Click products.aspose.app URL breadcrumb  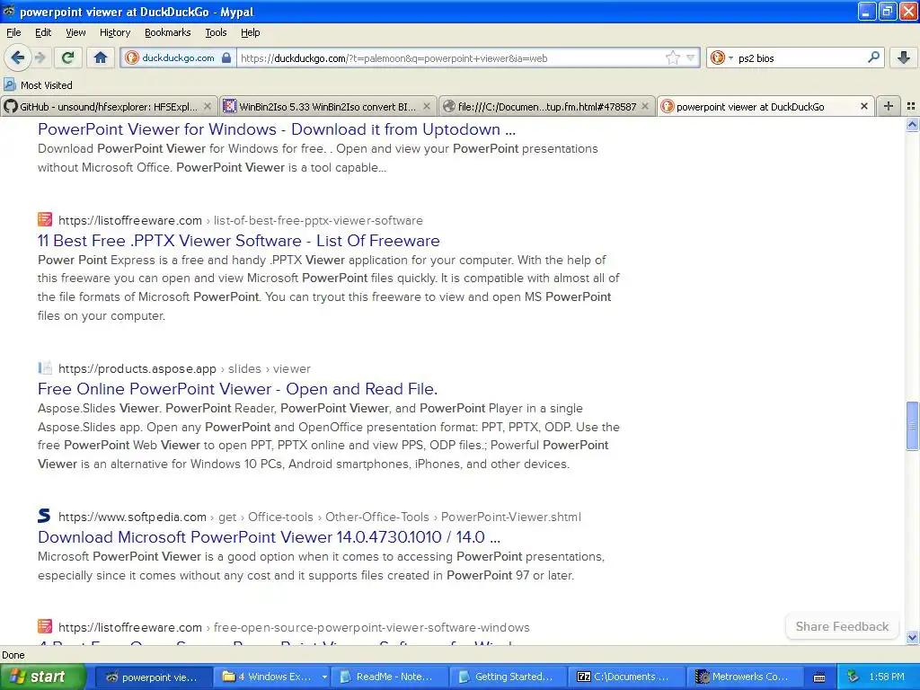point(184,368)
